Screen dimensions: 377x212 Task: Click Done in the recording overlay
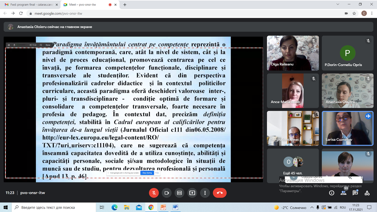coord(48,45)
